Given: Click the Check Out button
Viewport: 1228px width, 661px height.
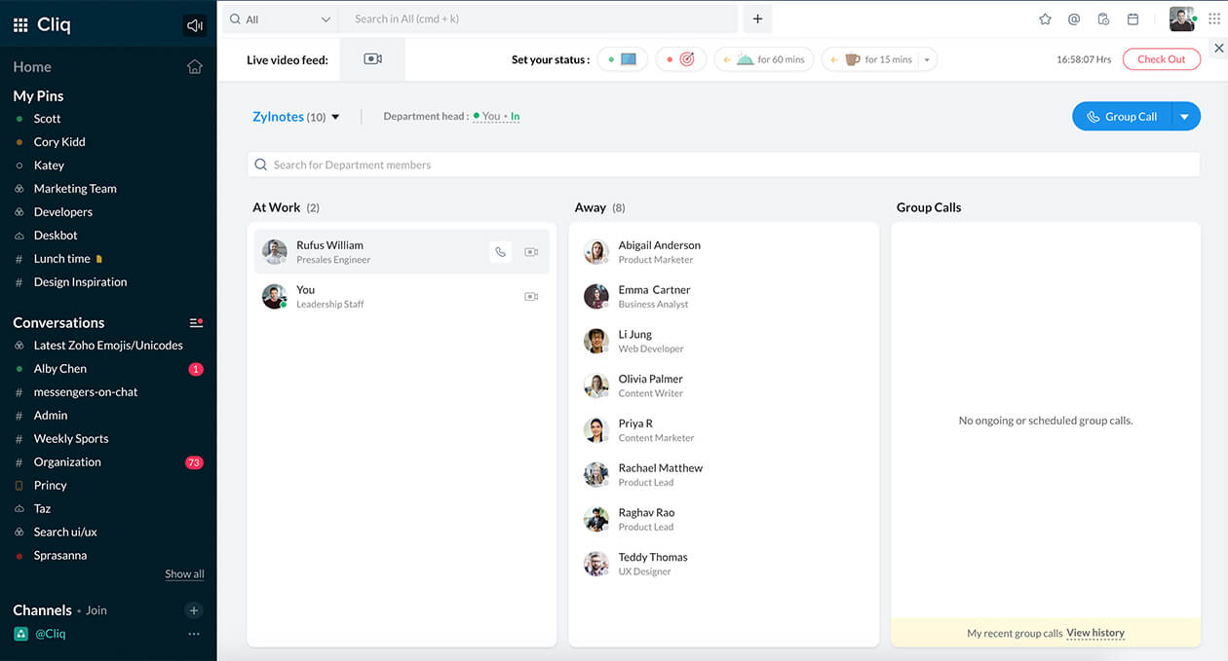Looking at the screenshot, I should click(x=1162, y=59).
